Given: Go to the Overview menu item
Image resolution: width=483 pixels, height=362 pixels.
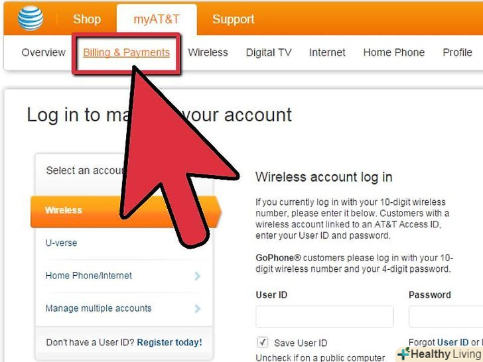Looking at the screenshot, I should tap(43, 52).
